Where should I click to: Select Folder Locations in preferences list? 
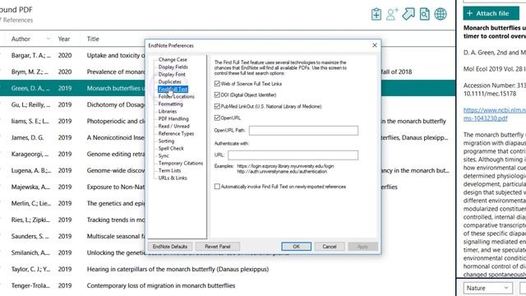click(176, 96)
